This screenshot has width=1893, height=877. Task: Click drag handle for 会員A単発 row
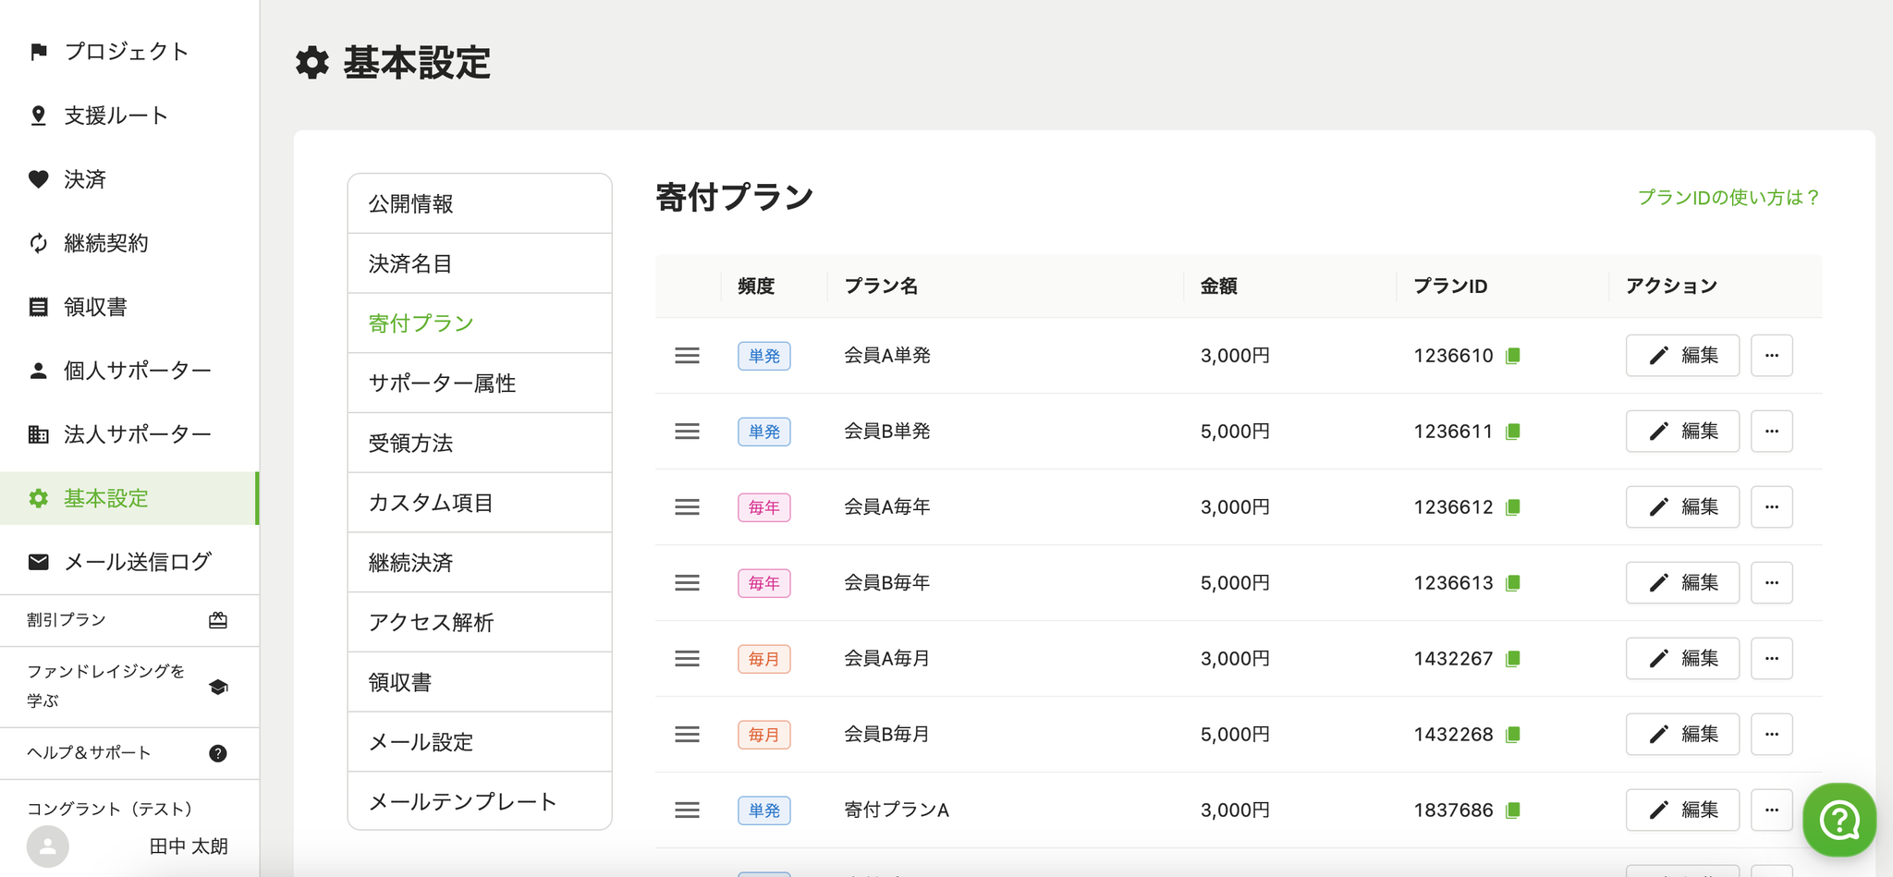pos(687,356)
